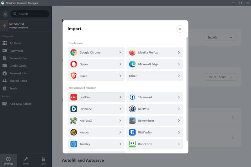Open Tools in the bottom bar
The image size is (251, 167).
coord(26,161)
